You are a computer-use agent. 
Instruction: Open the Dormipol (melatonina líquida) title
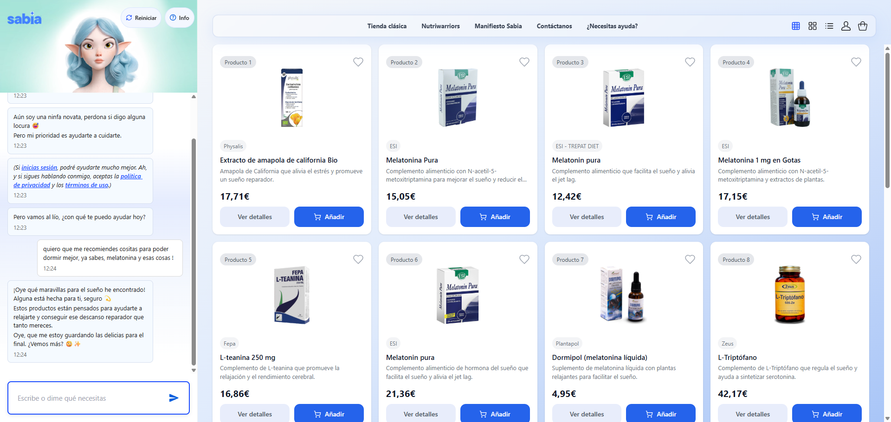point(600,358)
